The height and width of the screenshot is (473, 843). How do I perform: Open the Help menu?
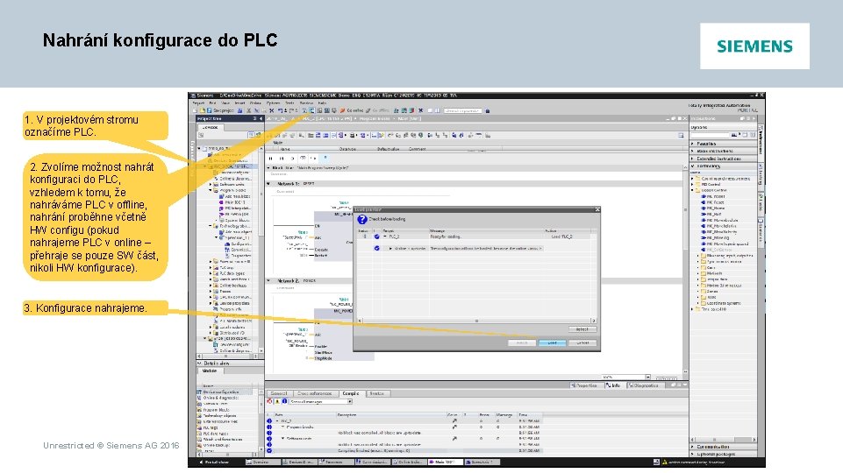(x=322, y=103)
